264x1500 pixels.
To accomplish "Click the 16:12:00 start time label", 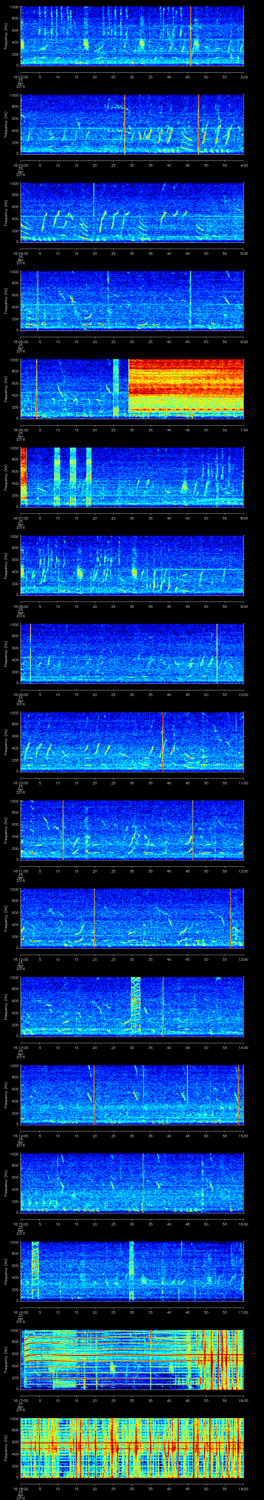I will [20, 960].
